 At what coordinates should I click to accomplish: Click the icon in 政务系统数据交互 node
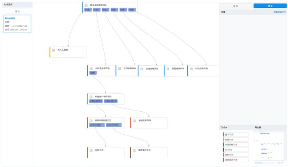point(91,121)
